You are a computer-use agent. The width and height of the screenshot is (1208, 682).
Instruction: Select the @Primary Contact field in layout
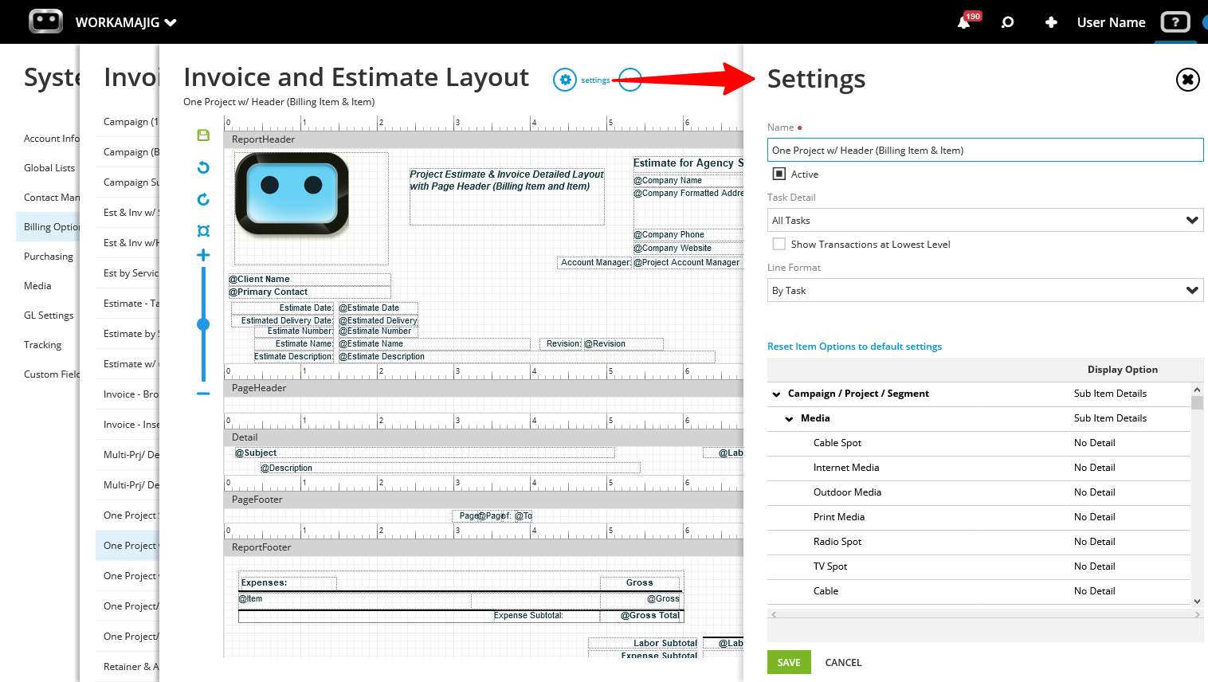click(x=309, y=292)
